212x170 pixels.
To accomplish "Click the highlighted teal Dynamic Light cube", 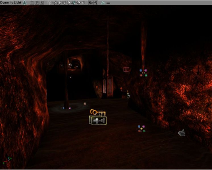I will 73,3.
